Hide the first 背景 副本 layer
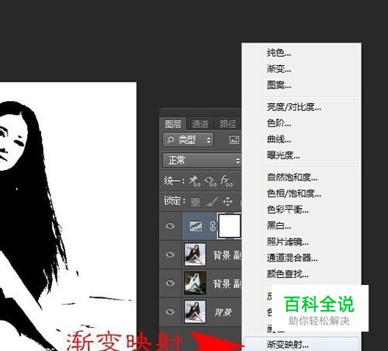The image size is (388, 351). [x=170, y=255]
